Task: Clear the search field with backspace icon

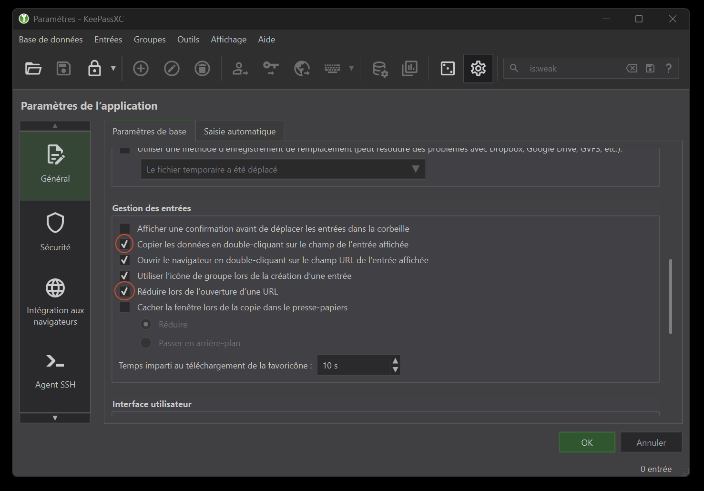Action: point(632,68)
